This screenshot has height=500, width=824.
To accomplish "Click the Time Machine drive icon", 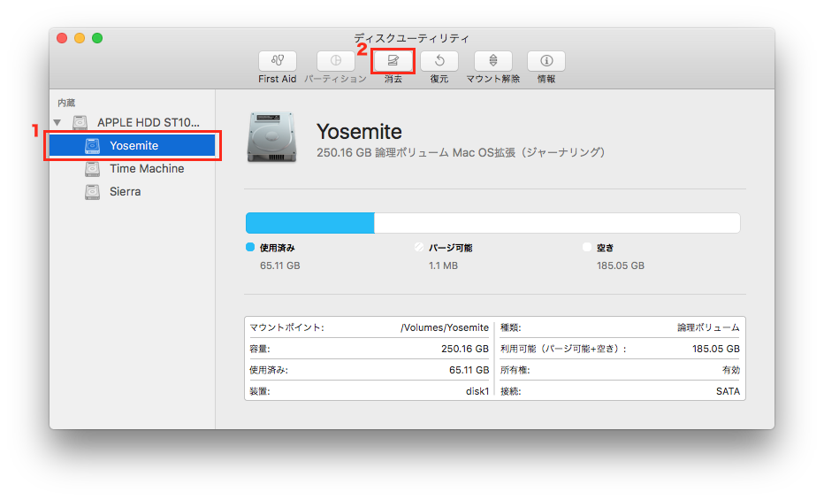I will pos(93,169).
